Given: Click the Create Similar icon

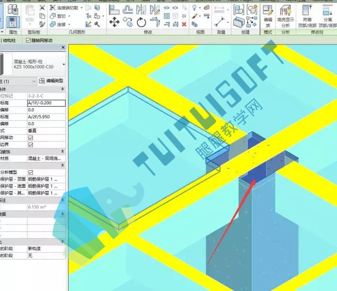Looking at the screenshot, I should point(252,22).
